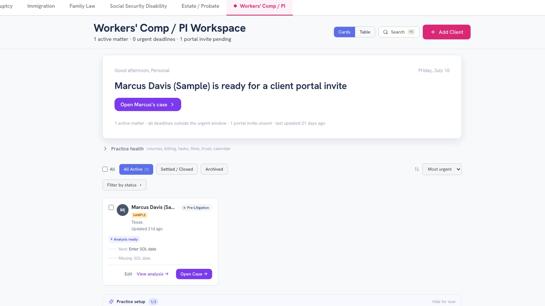Open the Most urgent sort dropdown
This screenshot has height=306, width=545.
pyautogui.click(x=442, y=169)
